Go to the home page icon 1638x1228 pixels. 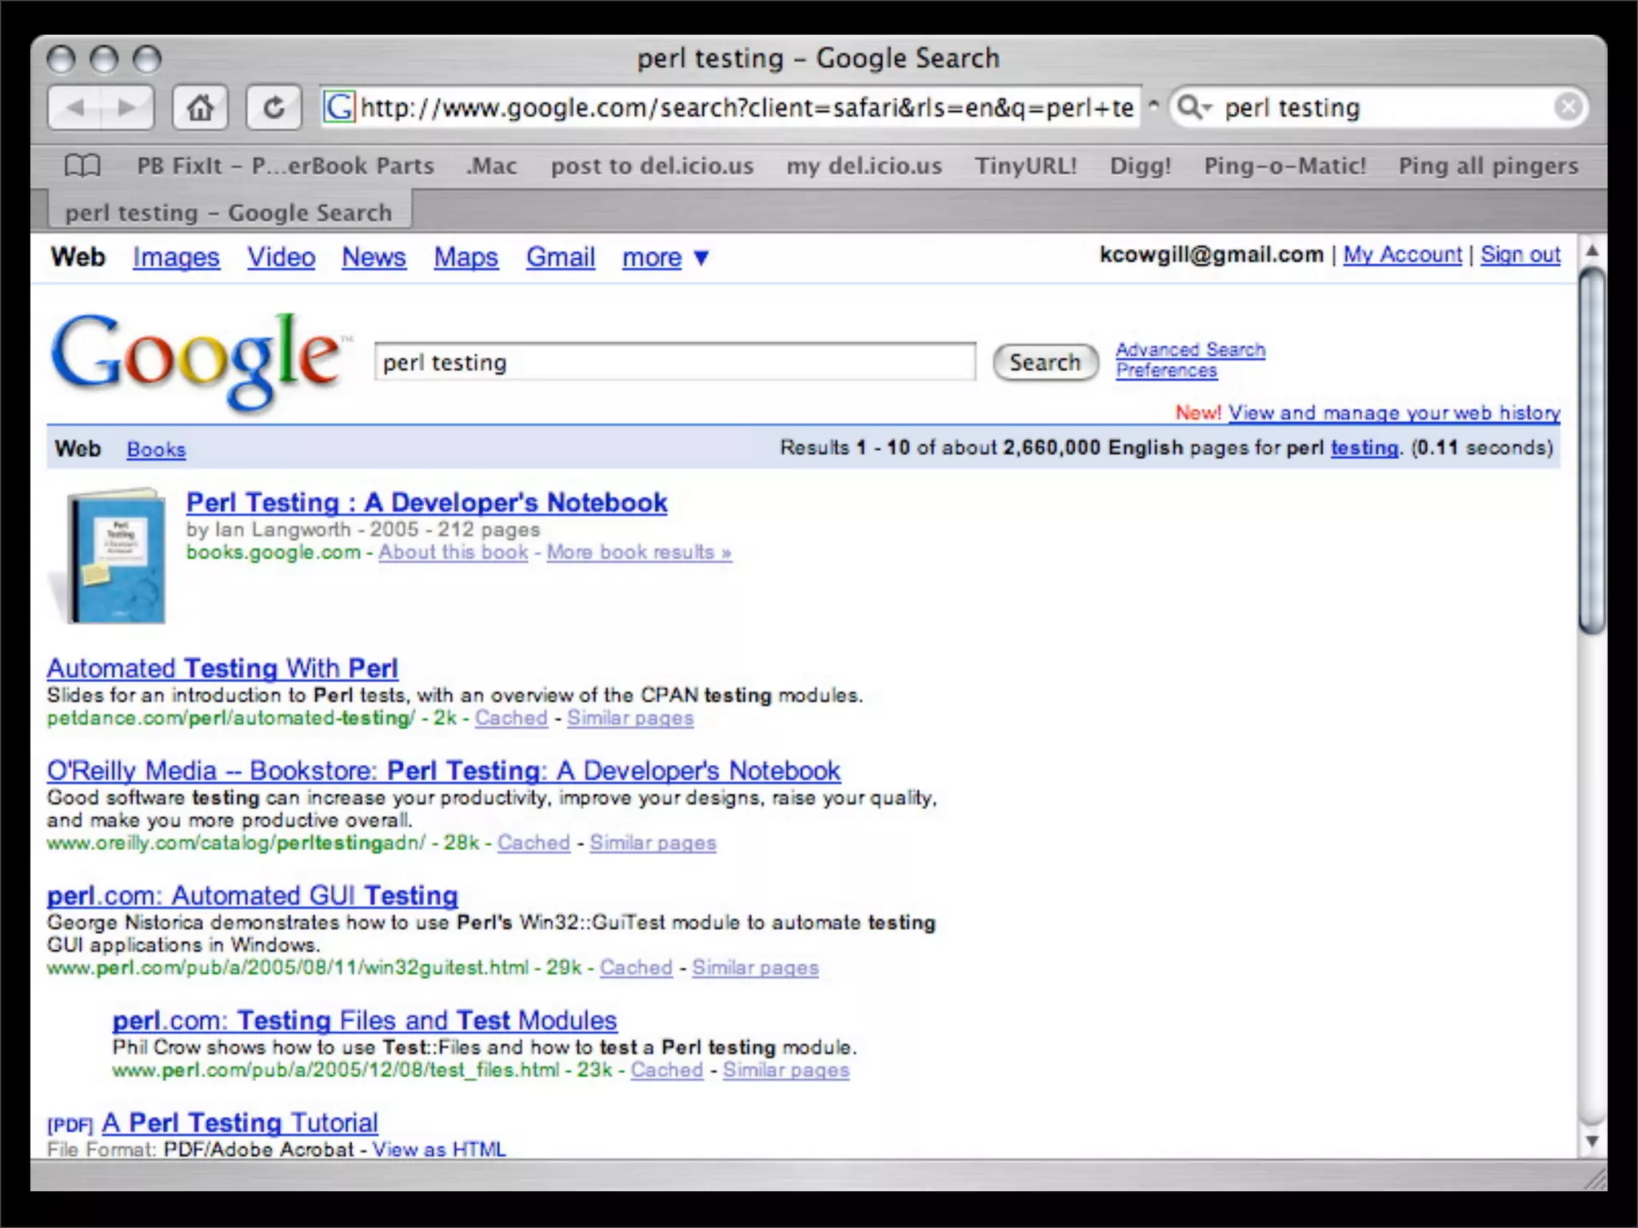tap(200, 108)
